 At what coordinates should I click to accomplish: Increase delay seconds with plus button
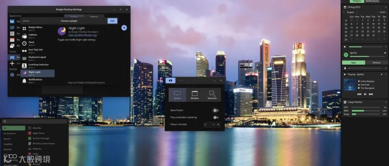click(218, 124)
